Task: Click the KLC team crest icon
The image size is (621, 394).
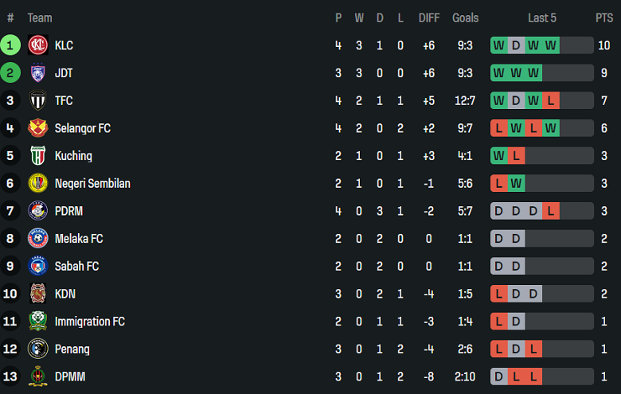Action: coord(38,45)
